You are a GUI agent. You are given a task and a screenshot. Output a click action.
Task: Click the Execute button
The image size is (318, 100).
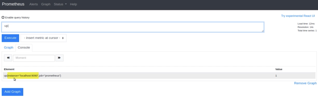[10, 38]
